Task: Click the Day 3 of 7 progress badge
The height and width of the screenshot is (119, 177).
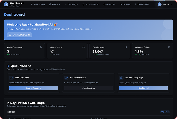Action: click(165, 112)
